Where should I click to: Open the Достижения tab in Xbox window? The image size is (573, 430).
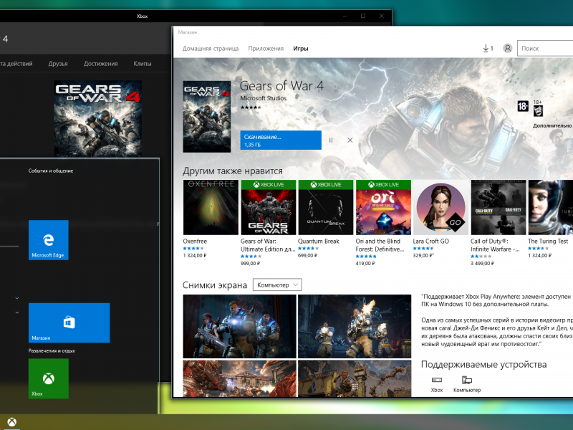[100, 64]
